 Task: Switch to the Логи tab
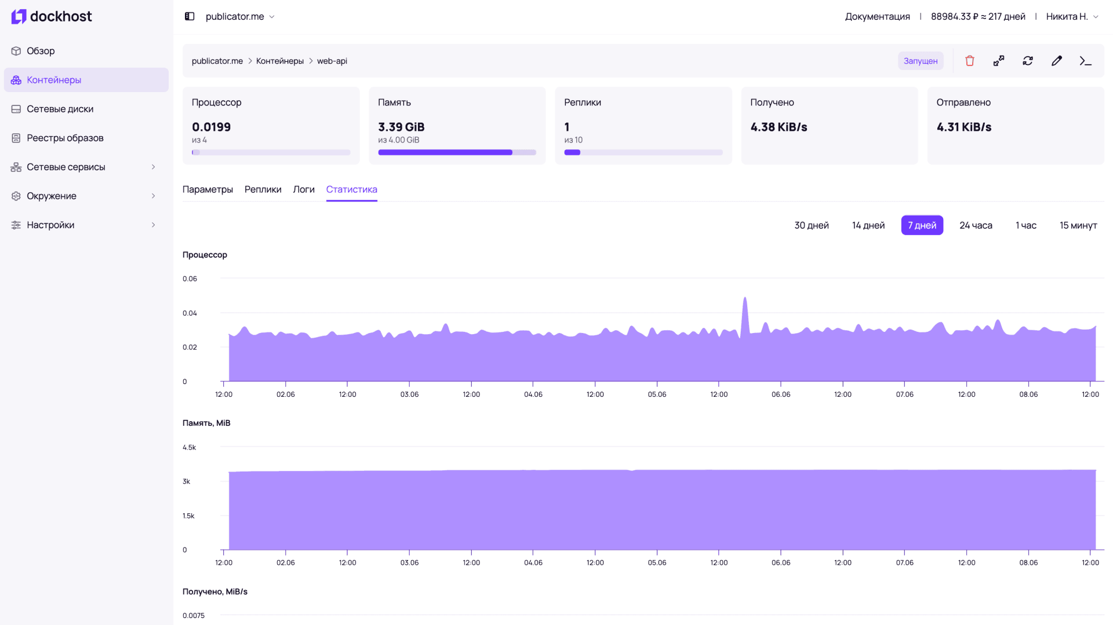click(303, 189)
